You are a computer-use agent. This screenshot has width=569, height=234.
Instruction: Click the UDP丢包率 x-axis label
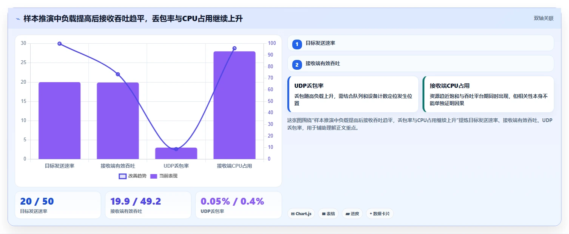point(176,166)
